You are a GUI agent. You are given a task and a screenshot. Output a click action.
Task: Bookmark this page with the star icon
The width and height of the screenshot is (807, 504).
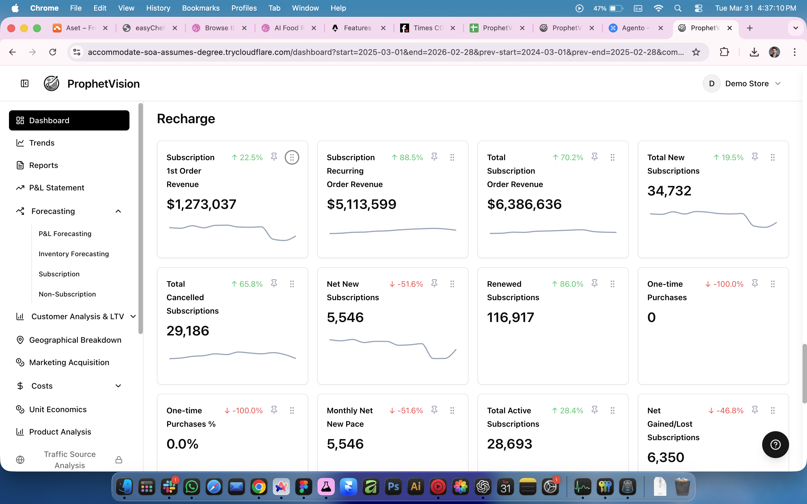(696, 52)
